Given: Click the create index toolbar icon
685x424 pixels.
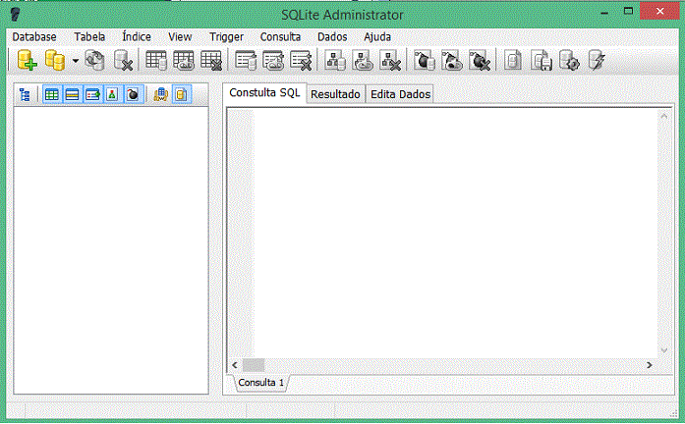Looking at the screenshot, I should (x=246, y=60).
